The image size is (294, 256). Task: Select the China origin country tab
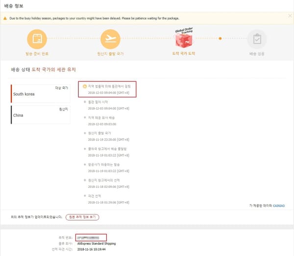click(41, 115)
